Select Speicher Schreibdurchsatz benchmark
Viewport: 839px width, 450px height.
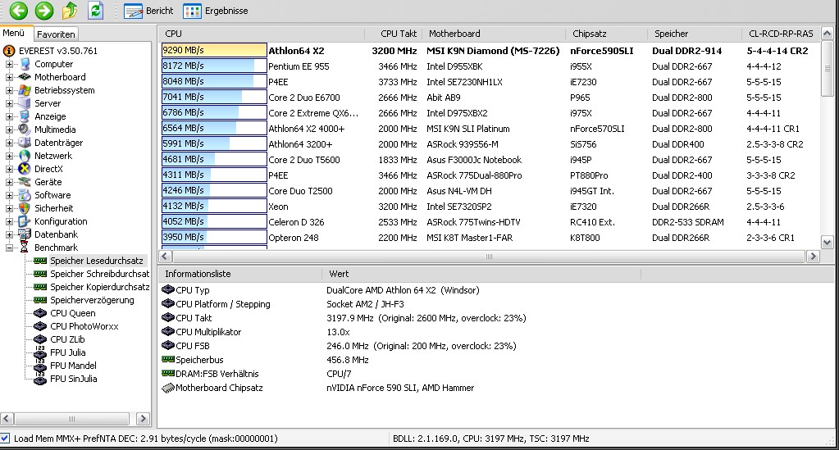99,274
